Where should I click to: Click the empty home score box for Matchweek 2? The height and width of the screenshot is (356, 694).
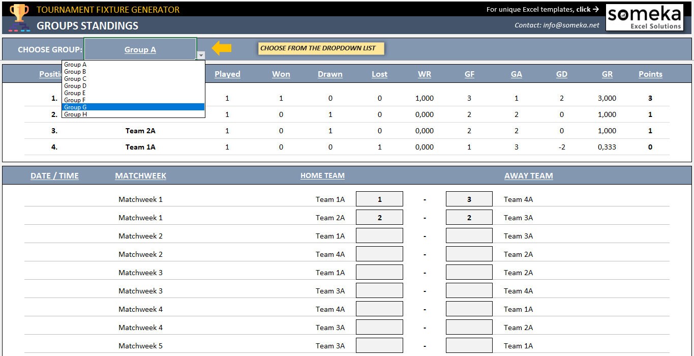[x=379, y=235]
